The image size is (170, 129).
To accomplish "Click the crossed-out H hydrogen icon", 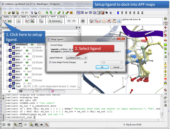I will click(x=109, y=21).
